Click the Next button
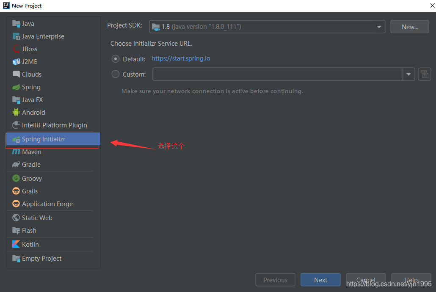The height and width of the screenshot is (292, 436). pyautogui.click(x=320, y=280)
